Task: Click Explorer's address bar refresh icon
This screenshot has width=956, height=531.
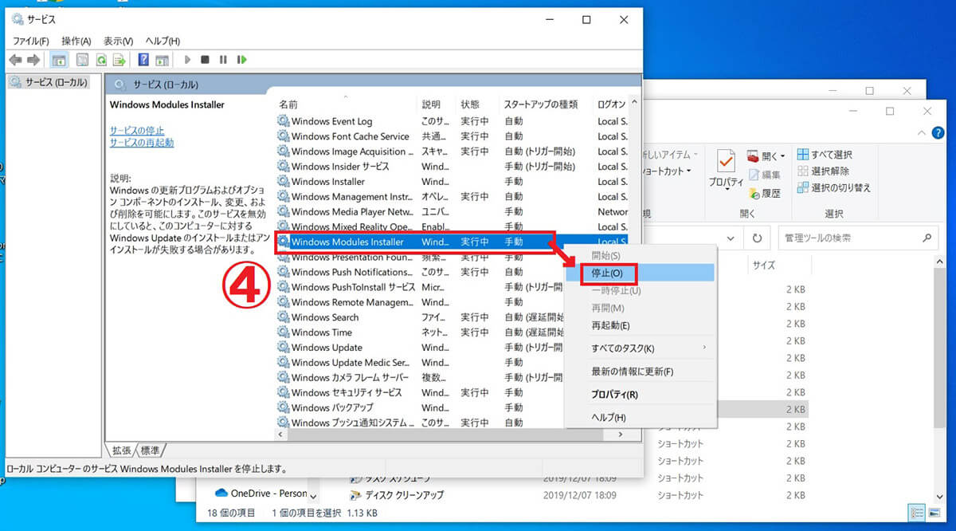Action: click(755, 238)
